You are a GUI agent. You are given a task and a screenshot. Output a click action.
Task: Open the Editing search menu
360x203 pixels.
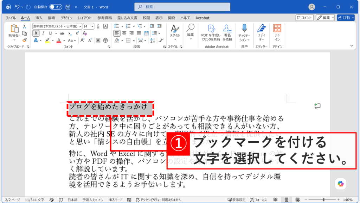coord(190,32)
